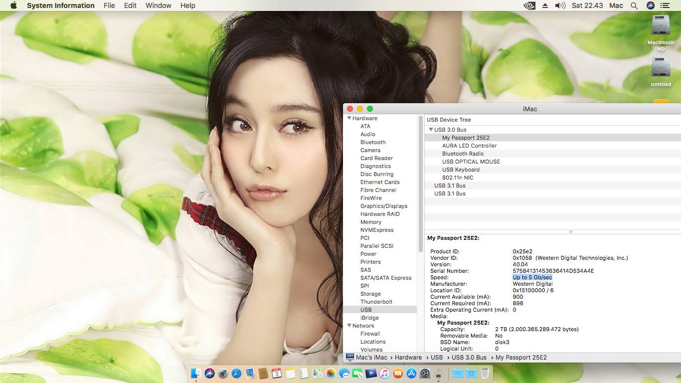Open the Mac user menu
Viewport: 681px width, 383px height.
pyautogui.click(x=616, y=5)
